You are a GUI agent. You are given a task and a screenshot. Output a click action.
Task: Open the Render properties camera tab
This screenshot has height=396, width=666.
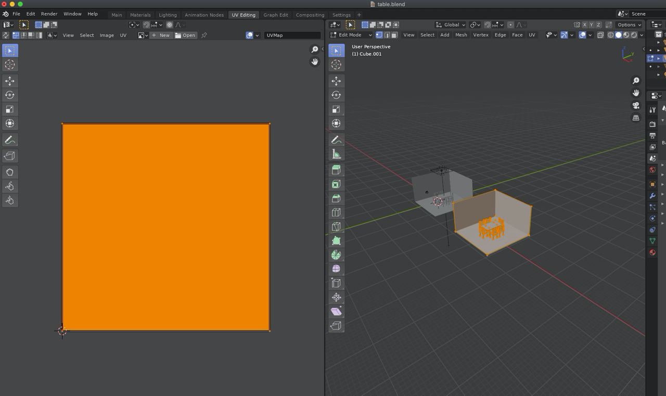(x=652, y=124)
